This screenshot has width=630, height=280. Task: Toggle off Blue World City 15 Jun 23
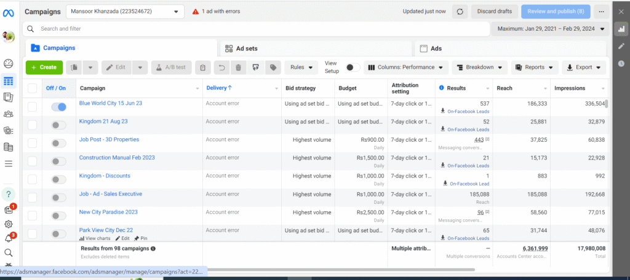58,107
